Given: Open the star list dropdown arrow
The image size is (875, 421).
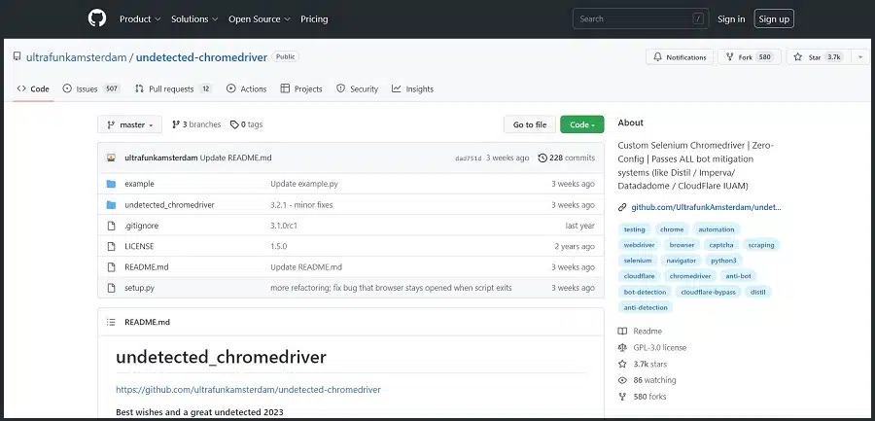Looking at the screenshot, I should tap(860, 57).
